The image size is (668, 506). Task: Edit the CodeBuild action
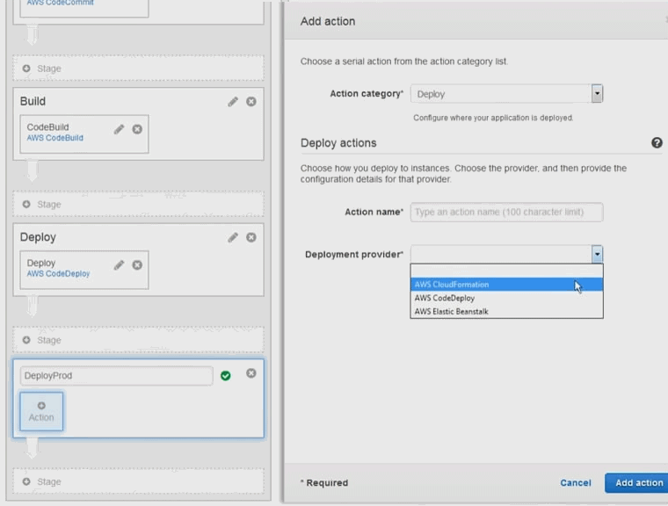coord(119,129)
